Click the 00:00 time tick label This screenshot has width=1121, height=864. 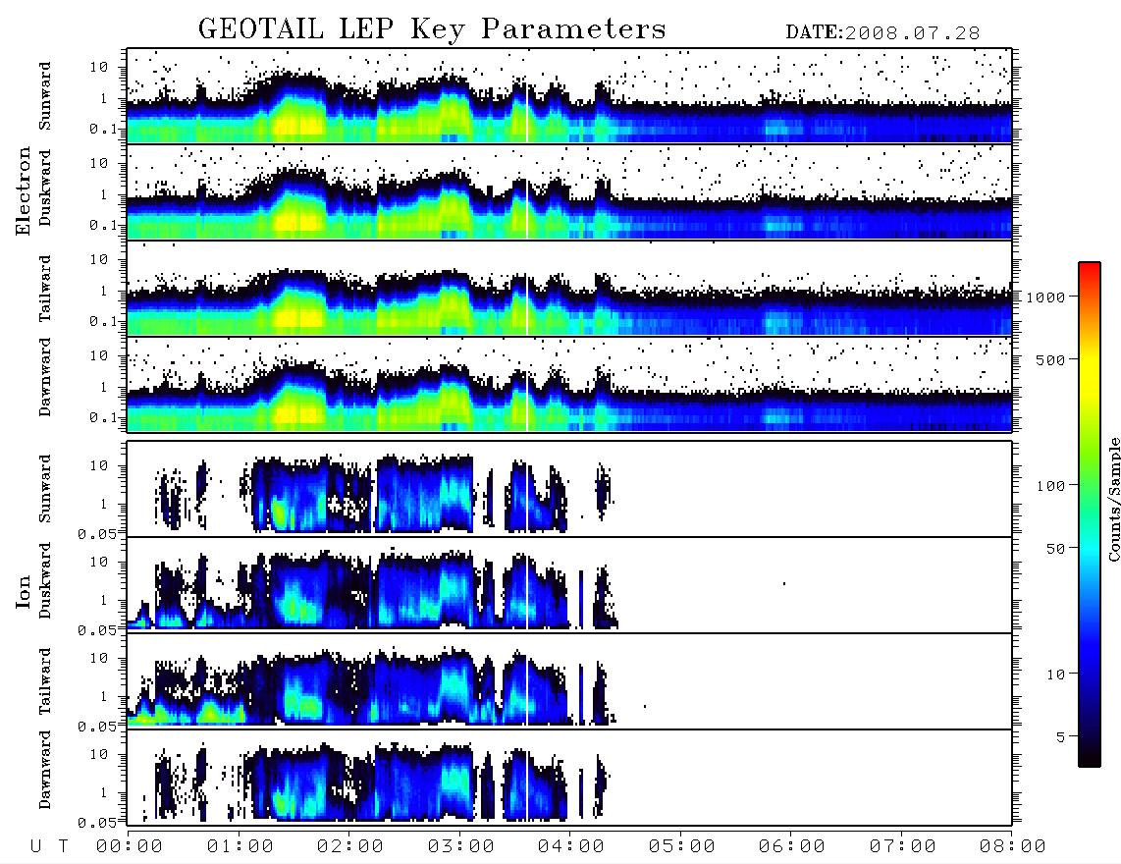[129, 846]
